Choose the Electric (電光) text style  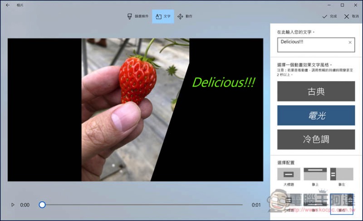pyautogui.click(x=316, y=115)
